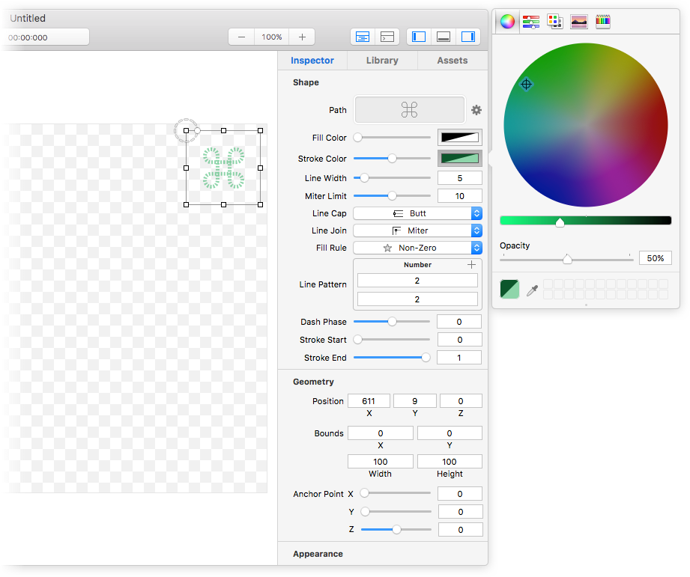Viewport: 690px width, 577px height.
Task: Show the code editor view
Action: (x=387, y=37)
